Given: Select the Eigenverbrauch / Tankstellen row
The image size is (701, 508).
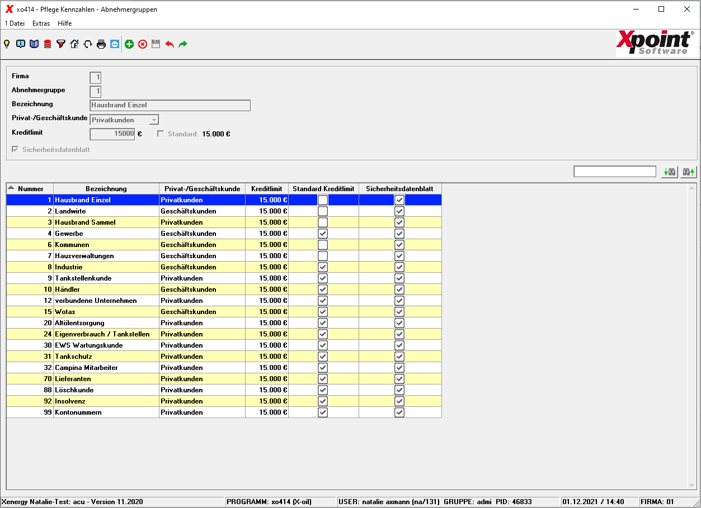Looking at the screenshot, I should [x=224, y=334].
